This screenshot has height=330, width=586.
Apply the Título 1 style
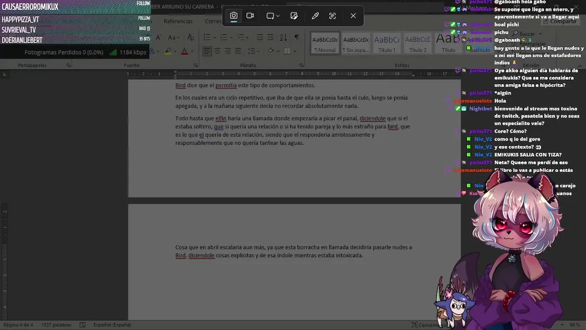pyautogui.click(x=386, y=44)
